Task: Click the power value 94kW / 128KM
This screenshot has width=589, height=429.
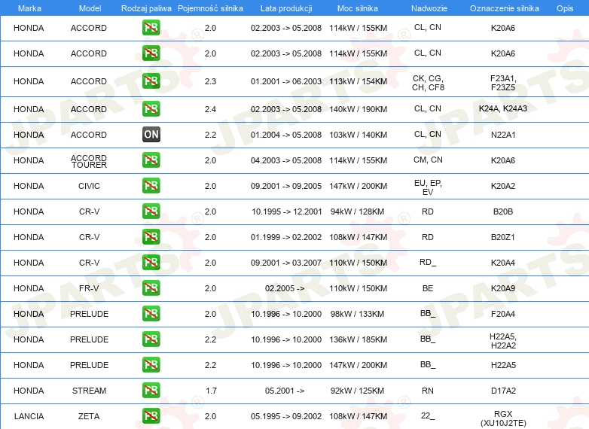Action: (x=357, y=211)
